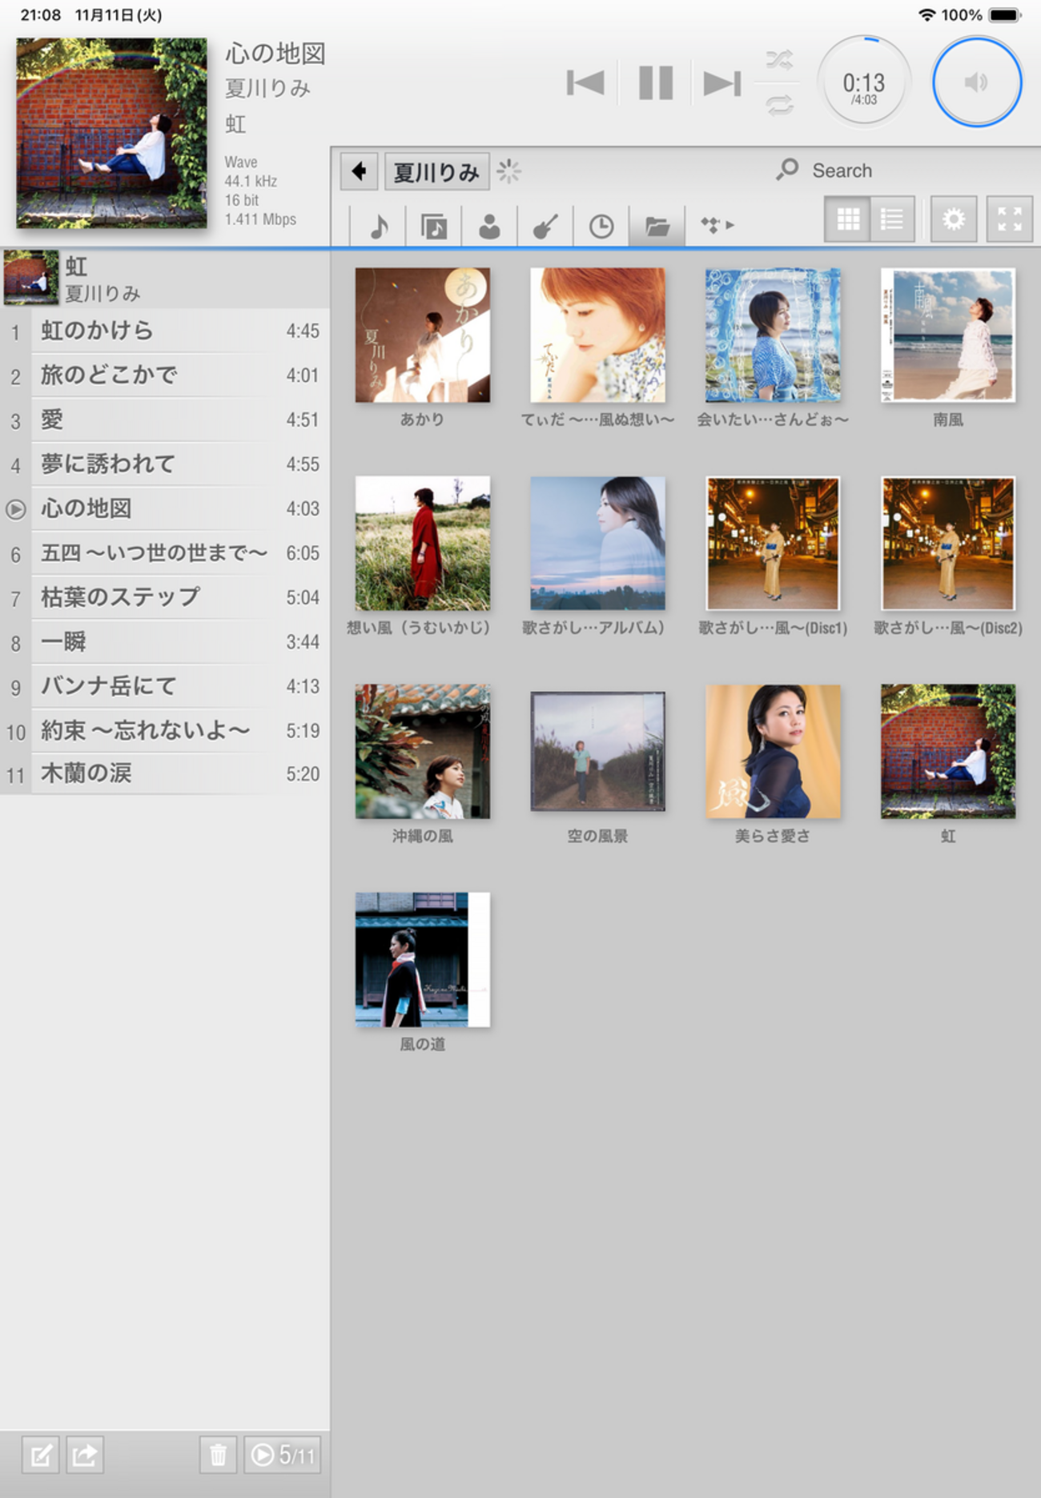This screenshot has width=1041, height=1498.
Task: Expand browser to full screen
Action: tap(1010, 219)
